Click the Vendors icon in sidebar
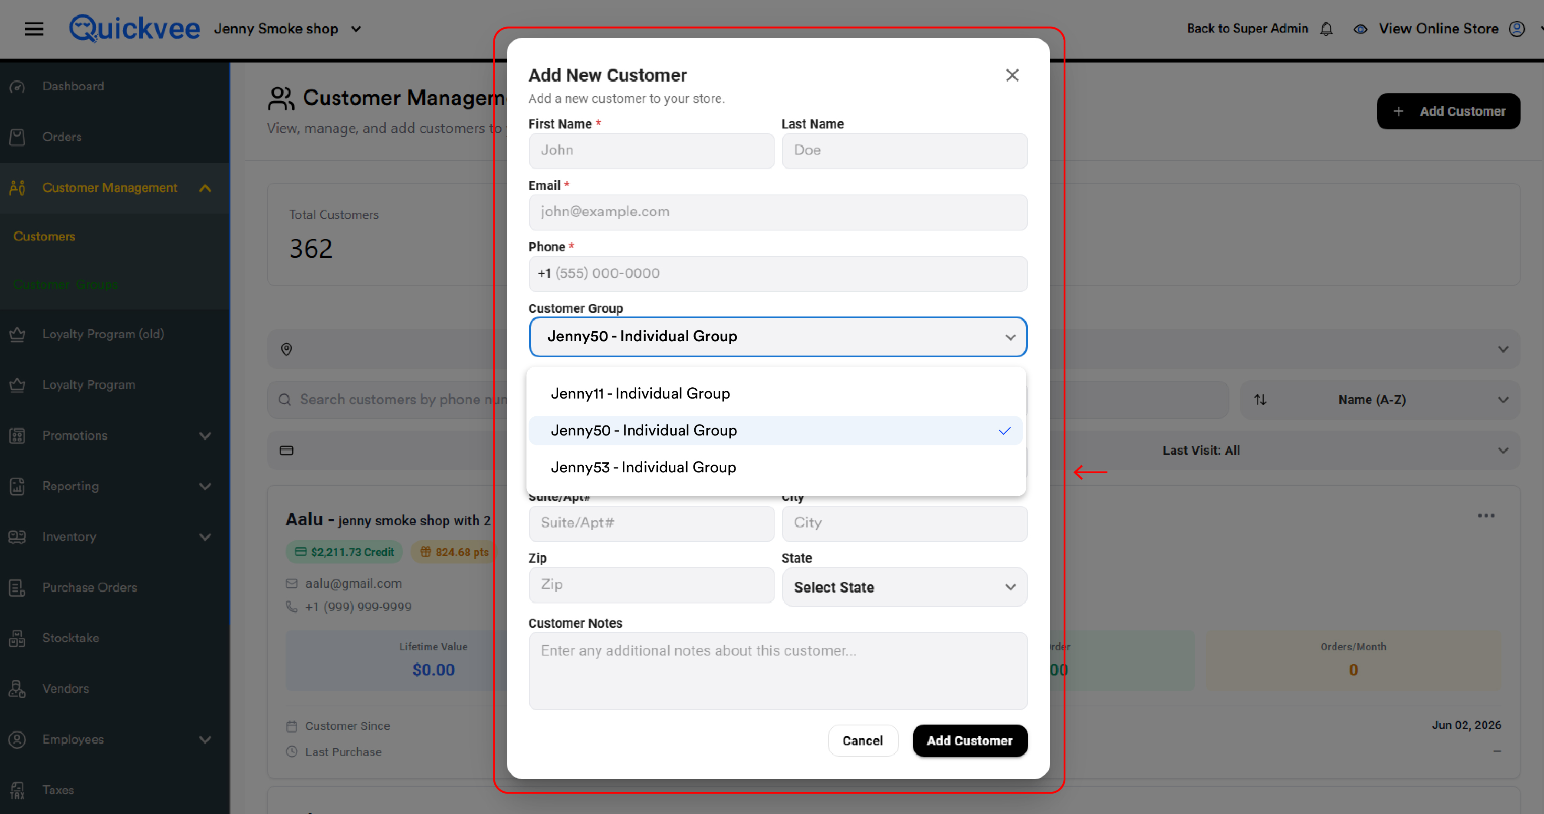This screenshot has height=814, width=1544. [x=17, y=689]
